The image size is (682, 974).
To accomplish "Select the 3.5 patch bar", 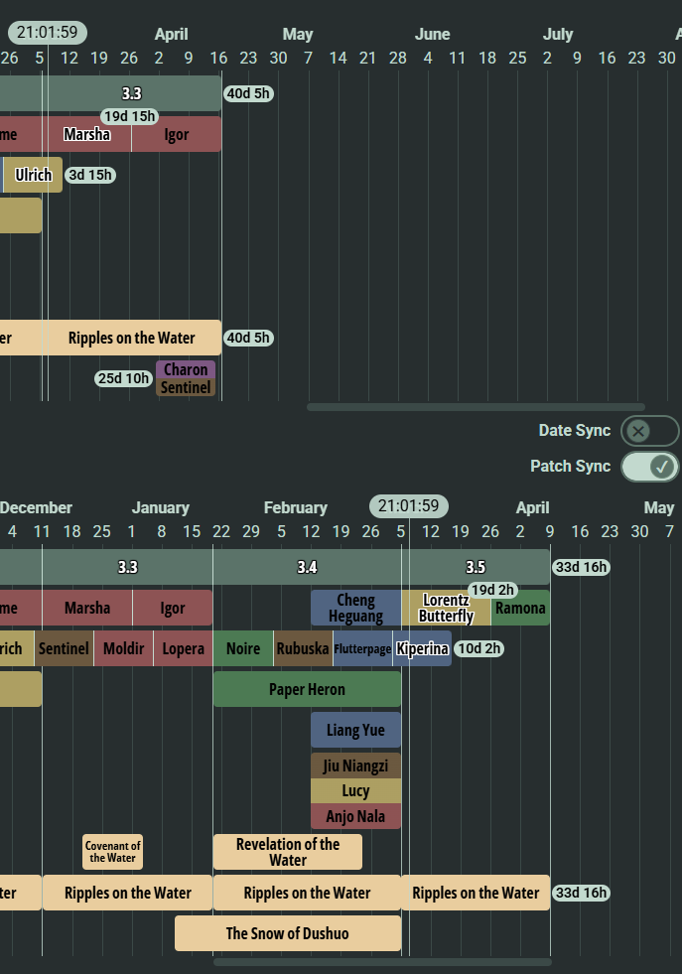I will click(x=476, y=567).
